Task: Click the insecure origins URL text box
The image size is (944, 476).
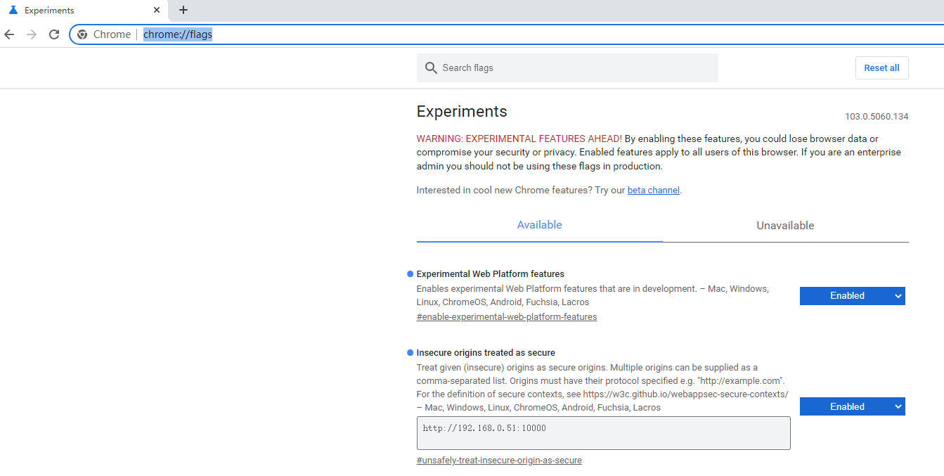Action: pos(603,433)
